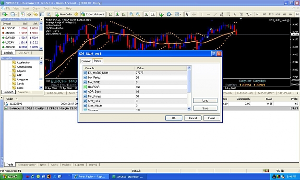The width and height of the screenshot is (300, 180).
Task: Open the Account History terminal tab
Action: click(x=26, y=165)
